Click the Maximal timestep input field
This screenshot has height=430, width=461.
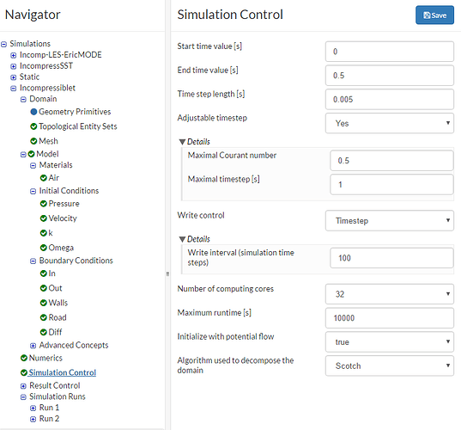(392, 184)
